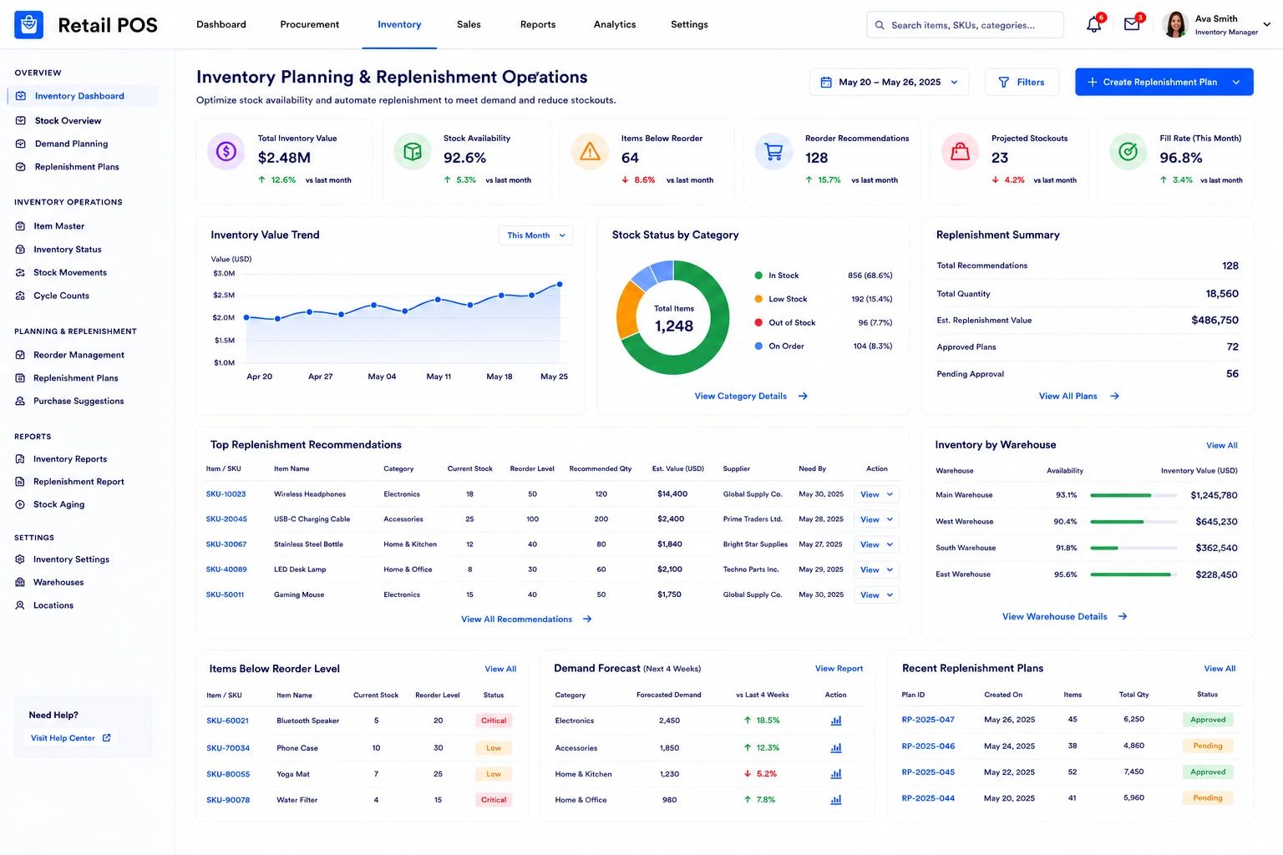The width and height of the screenshot is (1283, 855).
Task: Click the Main Warehouse availability bar
Action: 1133,495
